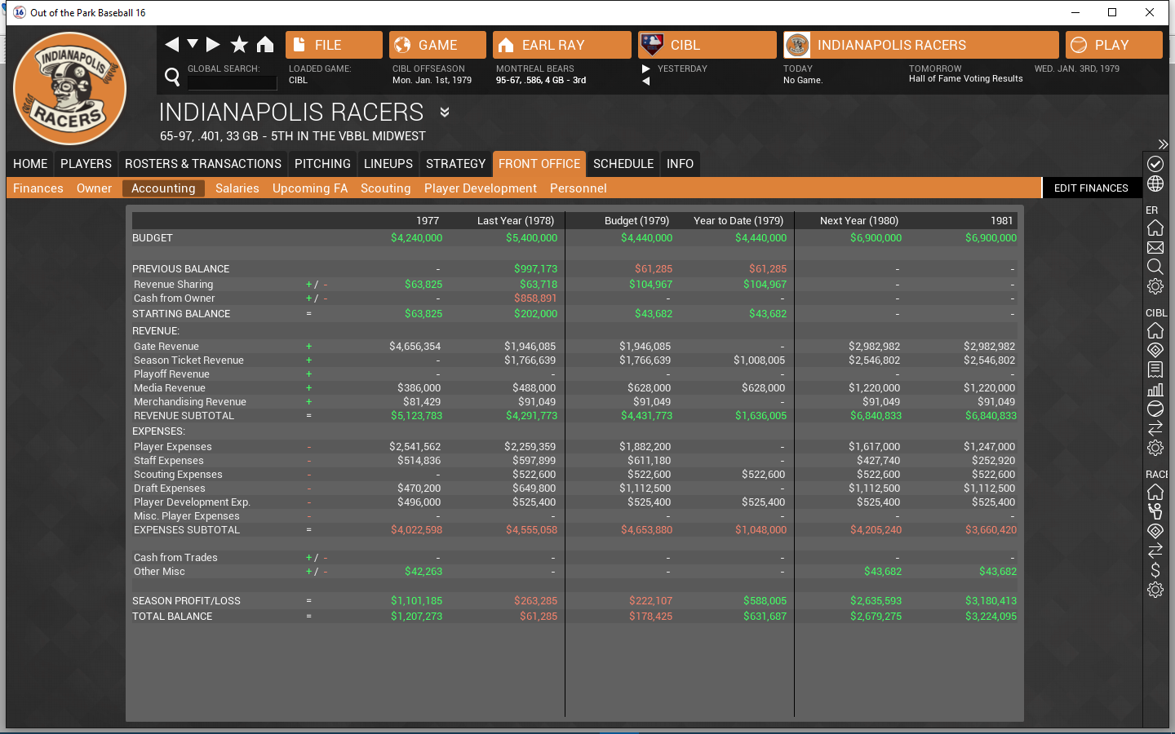Click the diamond icon under CIBL
The height and width of the screenshot is (734, 1175).
click(x=1155, y=350)
